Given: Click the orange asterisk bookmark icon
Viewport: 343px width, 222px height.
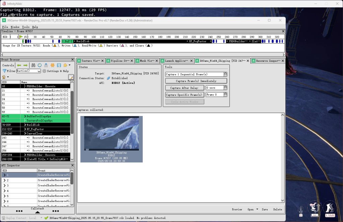Looking at the screenshot, I should tap(53, 65).
